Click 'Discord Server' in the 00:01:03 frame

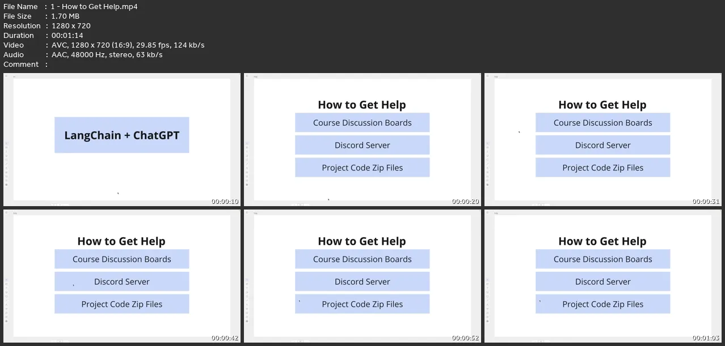tap(602, 281)
